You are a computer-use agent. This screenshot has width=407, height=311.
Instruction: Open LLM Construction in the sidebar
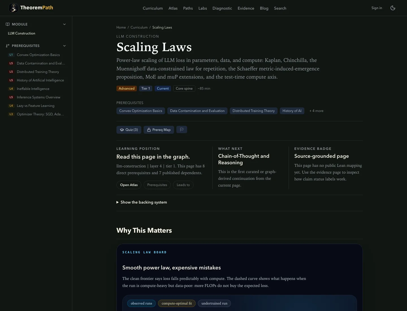pyautogui.click(x=21, y=33)
